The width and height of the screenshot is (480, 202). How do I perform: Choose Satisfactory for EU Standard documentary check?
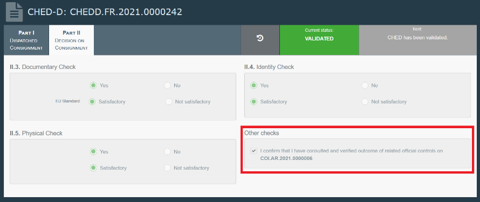(92, 101)
